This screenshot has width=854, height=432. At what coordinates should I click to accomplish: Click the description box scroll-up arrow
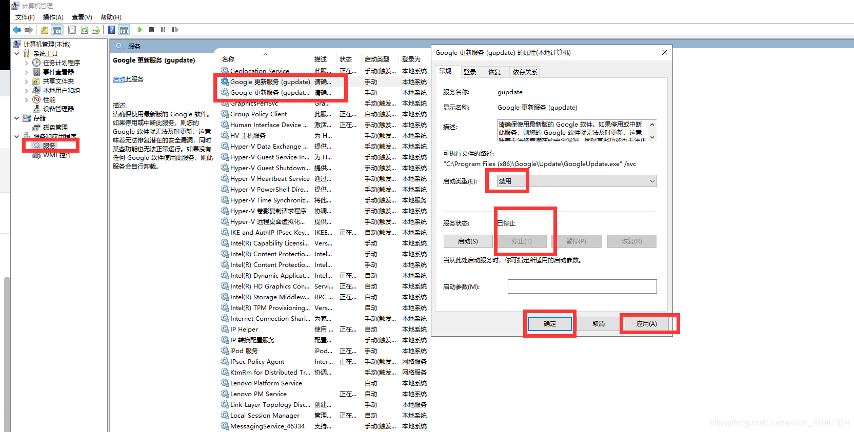click(652, 125)
